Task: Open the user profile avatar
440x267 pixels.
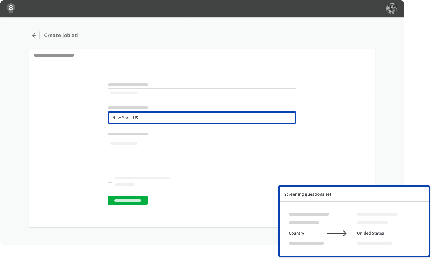Action: click(391, 9)
